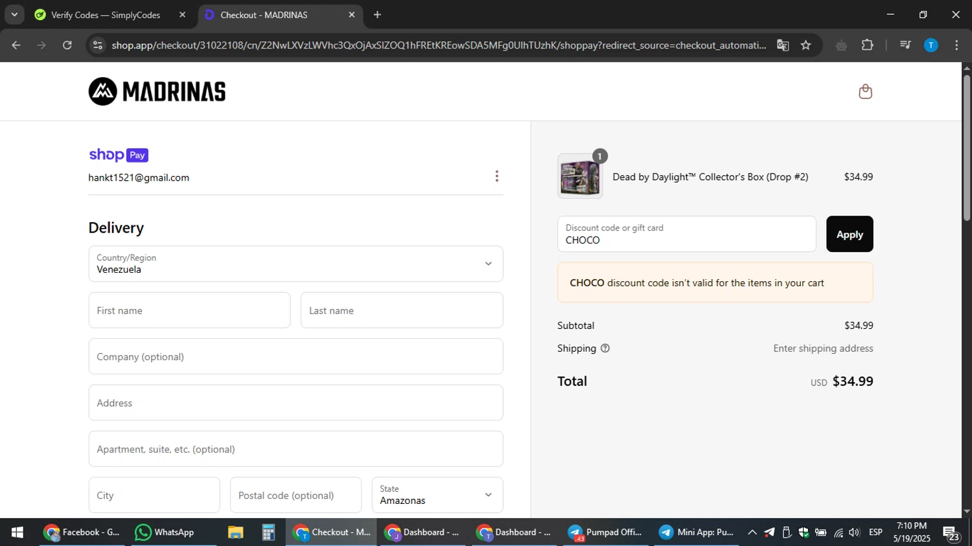Click the Dead by Daylight Collector's Box title
Image resolution: width=972 pixels, height=546 pixels.
click(x=710, y=177)
